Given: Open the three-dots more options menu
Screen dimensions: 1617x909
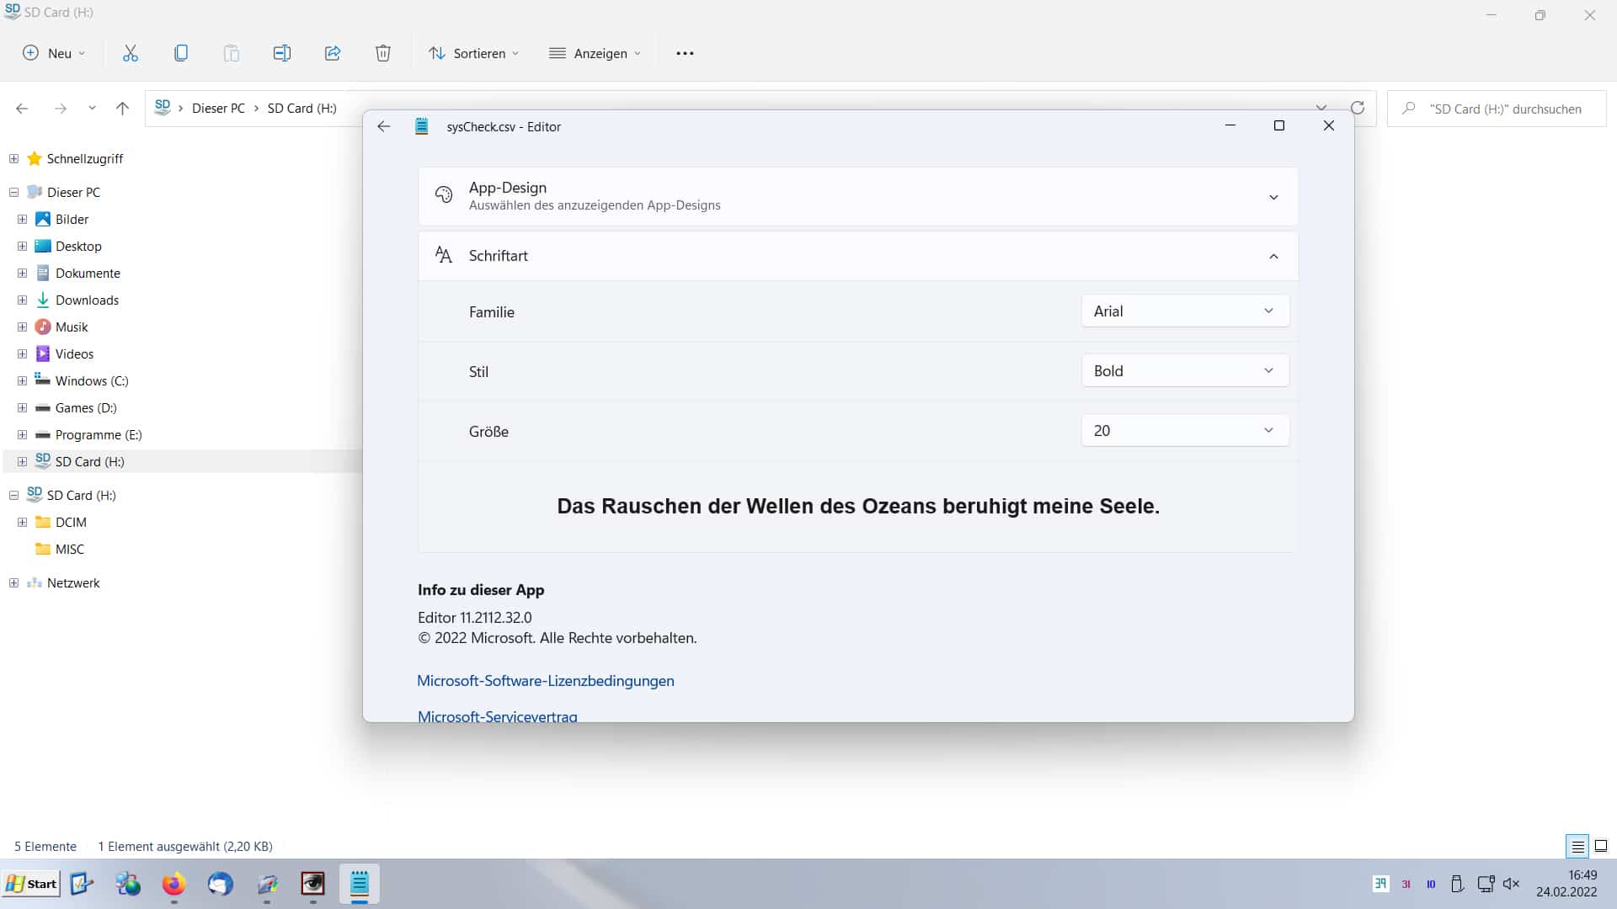Looking at the screenshot, I should [x=685, y=53].
